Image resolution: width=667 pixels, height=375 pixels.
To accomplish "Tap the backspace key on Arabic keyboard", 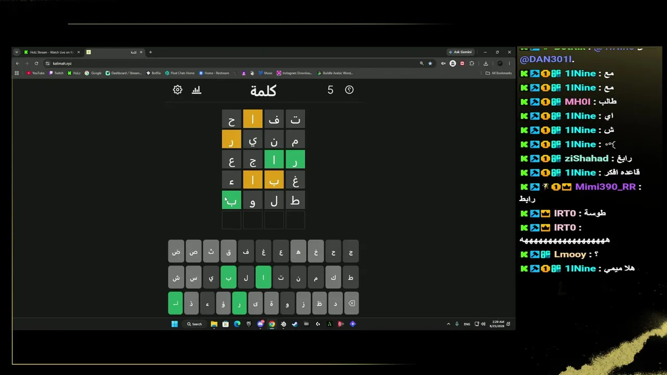I will pos(352,303).
